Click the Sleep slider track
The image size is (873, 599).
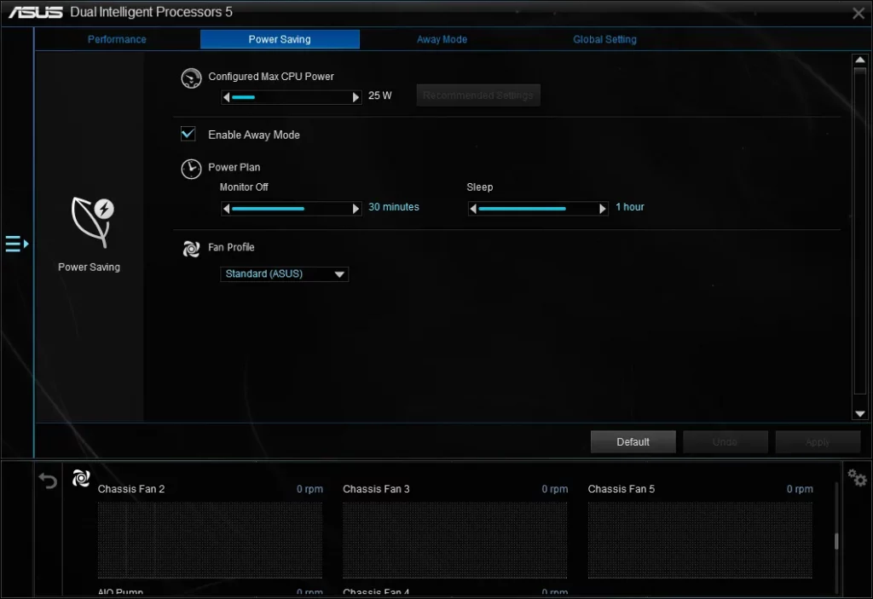click(538, 209)
